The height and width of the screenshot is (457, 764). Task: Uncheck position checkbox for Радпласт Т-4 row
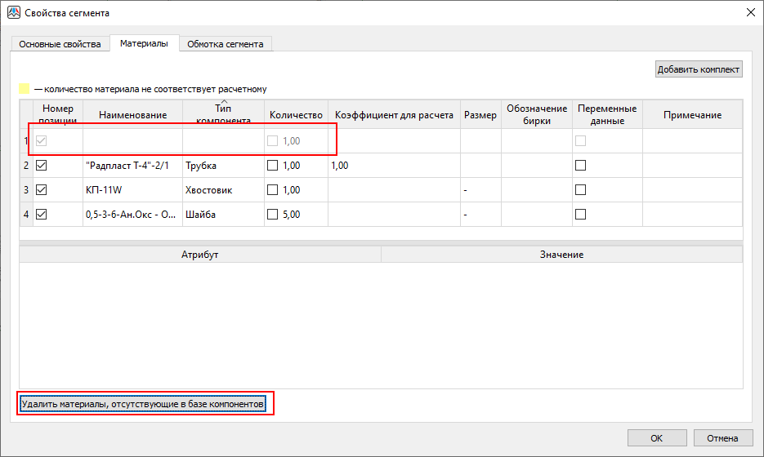(x=42, y=166)
